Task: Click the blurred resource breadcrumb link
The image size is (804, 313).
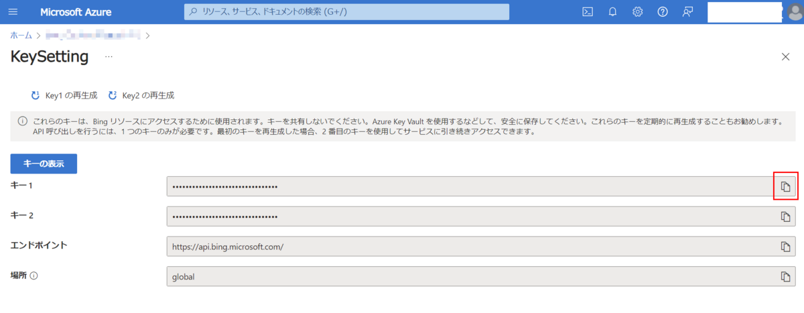Action: tap(93, 34)
